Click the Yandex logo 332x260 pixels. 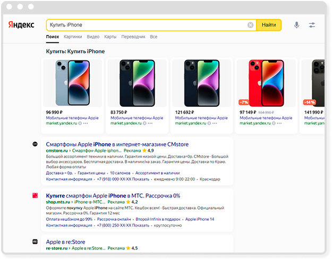pos(21,25)
